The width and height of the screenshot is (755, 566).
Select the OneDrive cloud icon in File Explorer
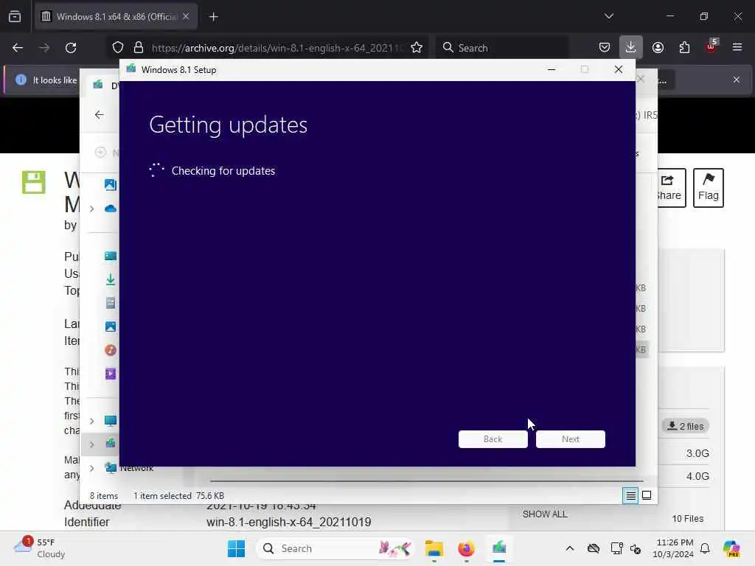point(111,209)
